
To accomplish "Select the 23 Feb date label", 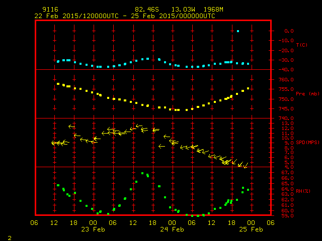I will tap(93, 229).
